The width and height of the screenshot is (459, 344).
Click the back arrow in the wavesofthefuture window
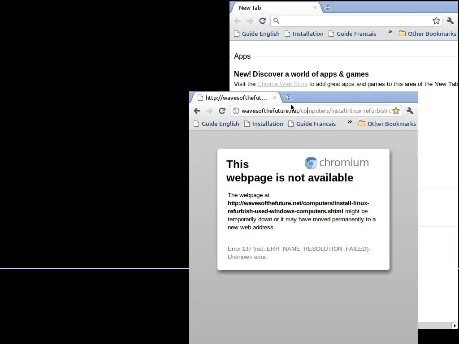click(x=197, y=111)
